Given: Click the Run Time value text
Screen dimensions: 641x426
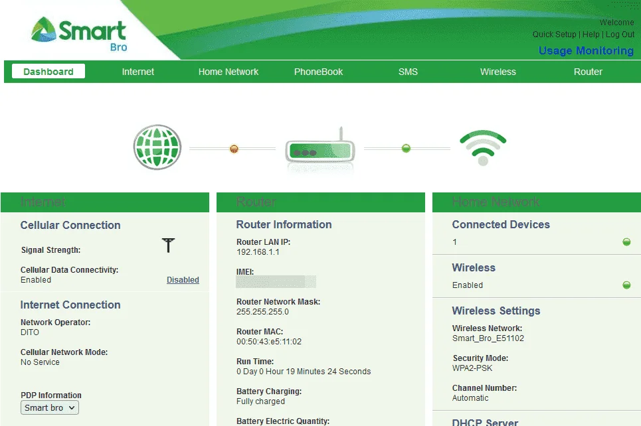Looking at the screenshot, I should (304, 372).
